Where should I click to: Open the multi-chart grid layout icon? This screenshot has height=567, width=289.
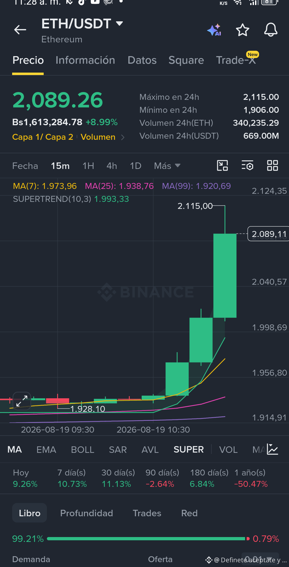click(272, 165)
